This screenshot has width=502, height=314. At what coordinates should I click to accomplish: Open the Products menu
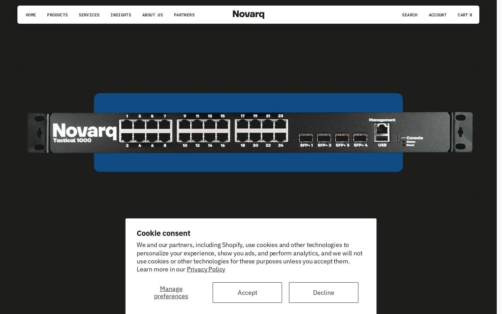coord(58,15)
